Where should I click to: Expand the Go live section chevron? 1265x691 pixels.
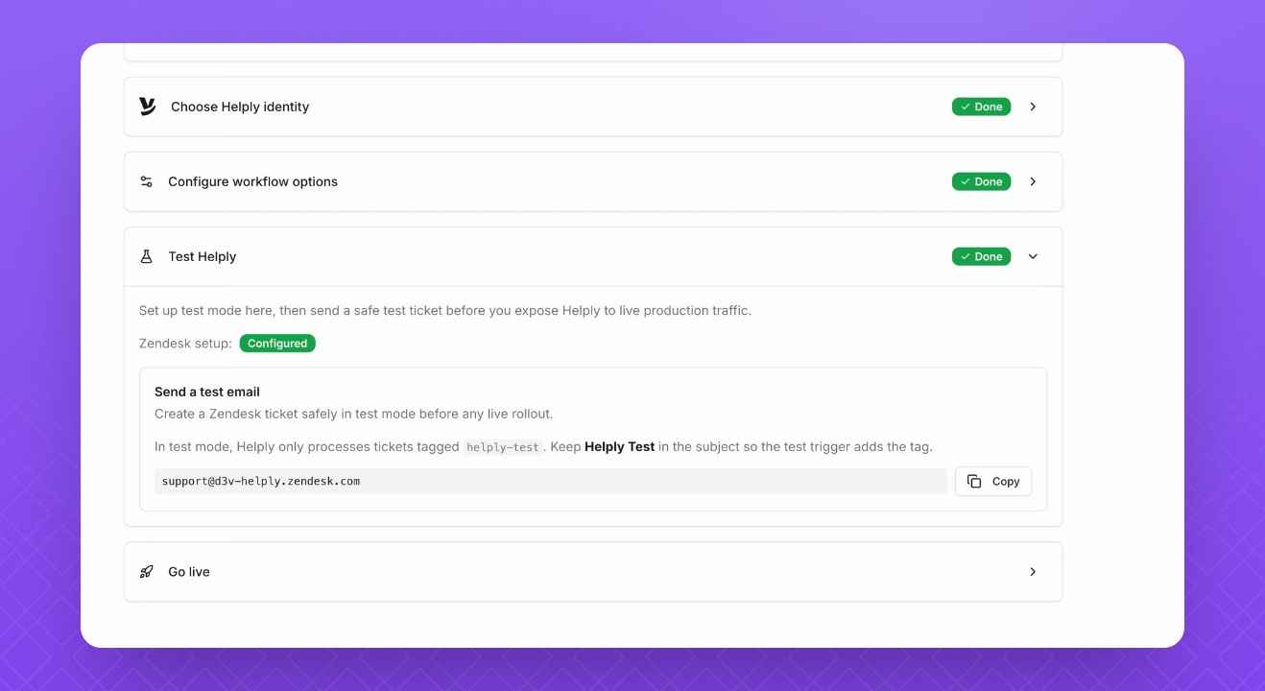click(x=1033, y=572)
